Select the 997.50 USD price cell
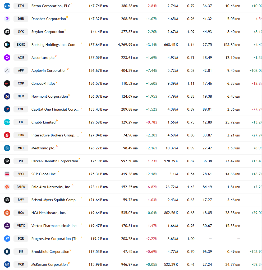 [x=129, y=161]
